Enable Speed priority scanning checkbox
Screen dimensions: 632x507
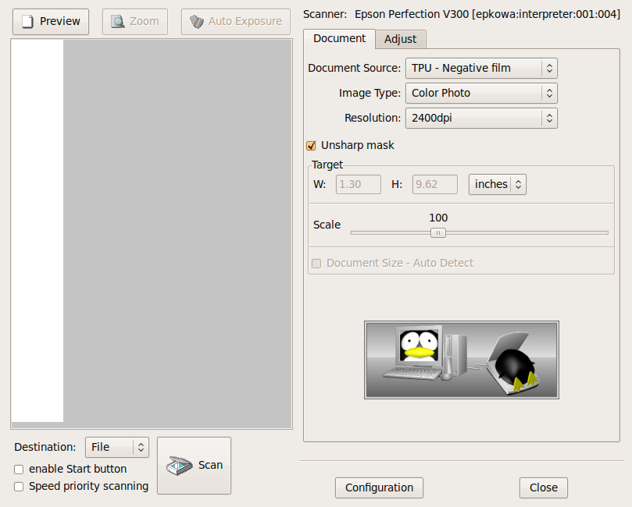pos(19,487)
